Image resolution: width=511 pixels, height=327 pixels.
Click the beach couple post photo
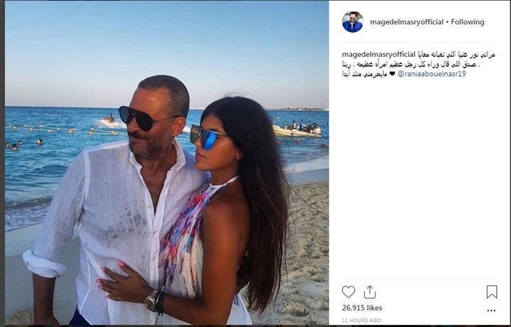point(167,163)
